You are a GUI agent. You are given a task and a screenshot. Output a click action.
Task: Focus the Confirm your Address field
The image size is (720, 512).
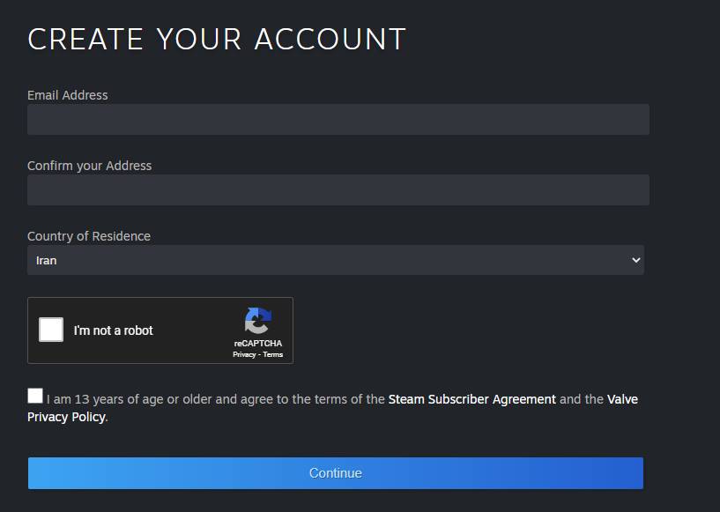coord(338,189)
